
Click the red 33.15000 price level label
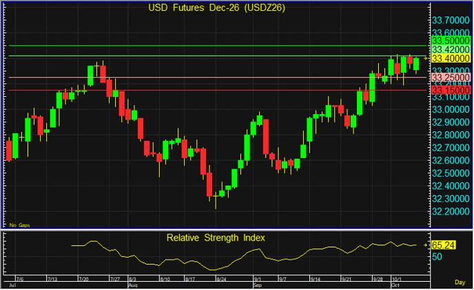[451, 90]
